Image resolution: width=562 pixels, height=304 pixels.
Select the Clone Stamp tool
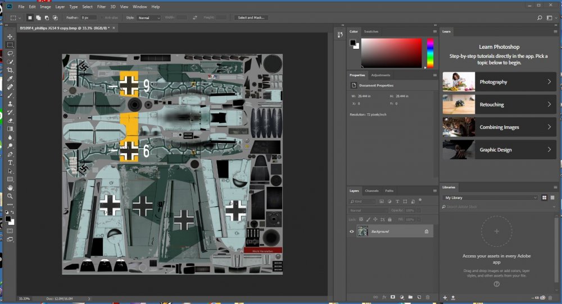pos(10,104)
